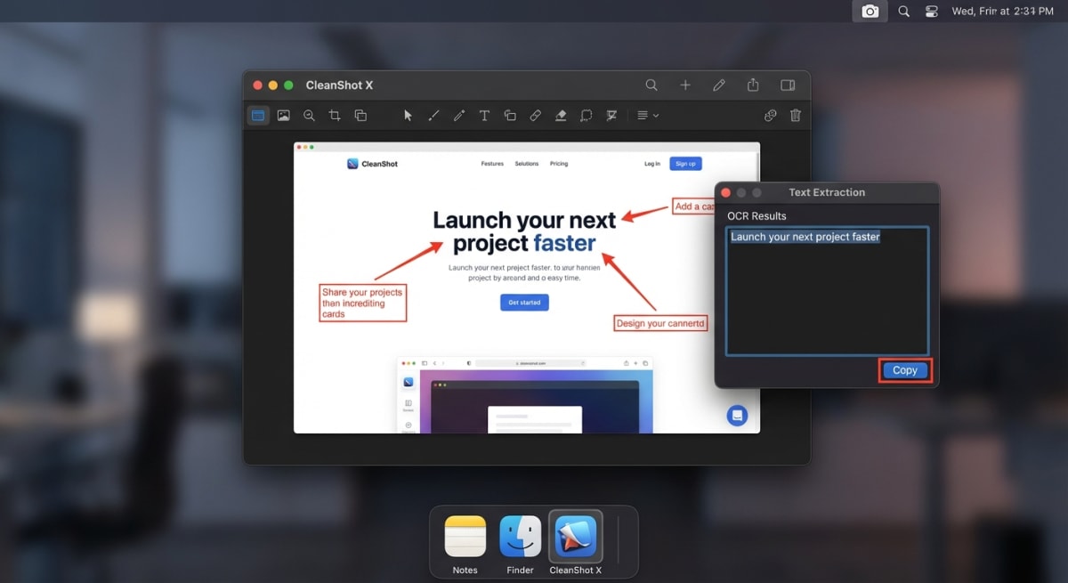Click the search icon in CleanShot's title bar

651,85
